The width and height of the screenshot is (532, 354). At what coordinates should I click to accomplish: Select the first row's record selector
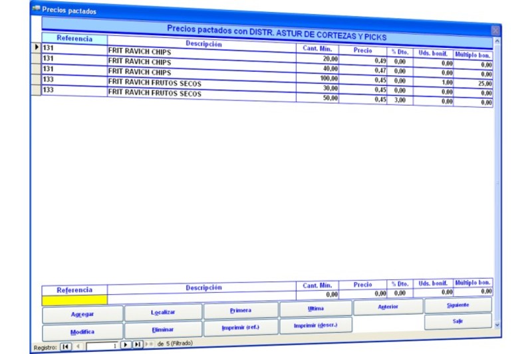click(x=36, y=47)
